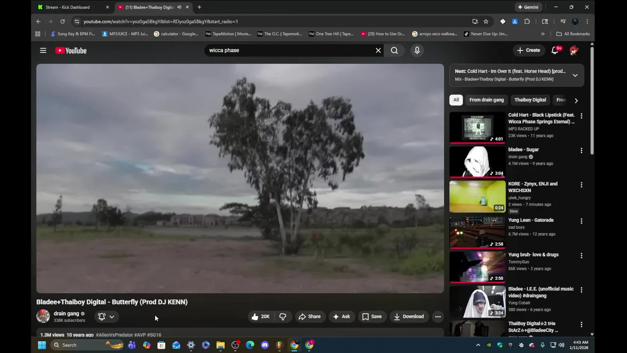This screenshot has height=353, width=627.
Task: Mute the audio icon on YouTube tab
Action: [x=179, y=7]
